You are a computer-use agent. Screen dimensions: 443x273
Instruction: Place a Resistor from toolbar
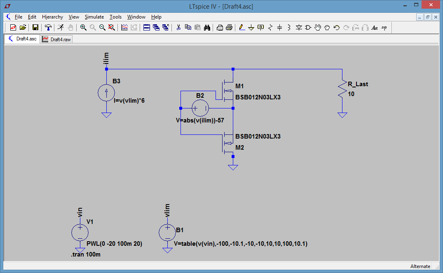(270, 27)
